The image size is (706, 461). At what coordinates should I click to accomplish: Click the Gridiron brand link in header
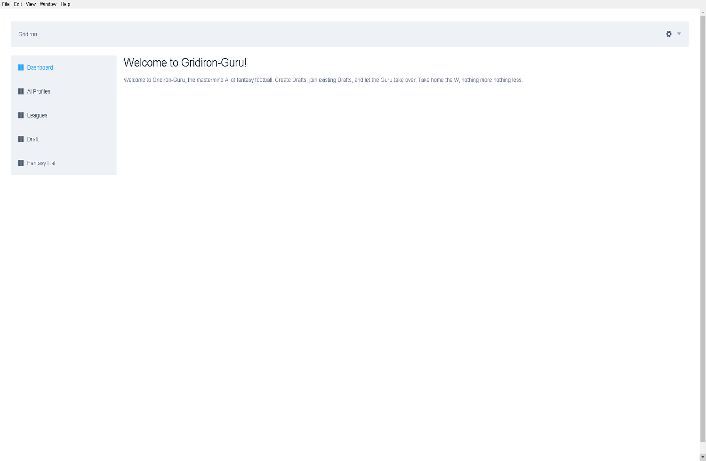(28, 34)
